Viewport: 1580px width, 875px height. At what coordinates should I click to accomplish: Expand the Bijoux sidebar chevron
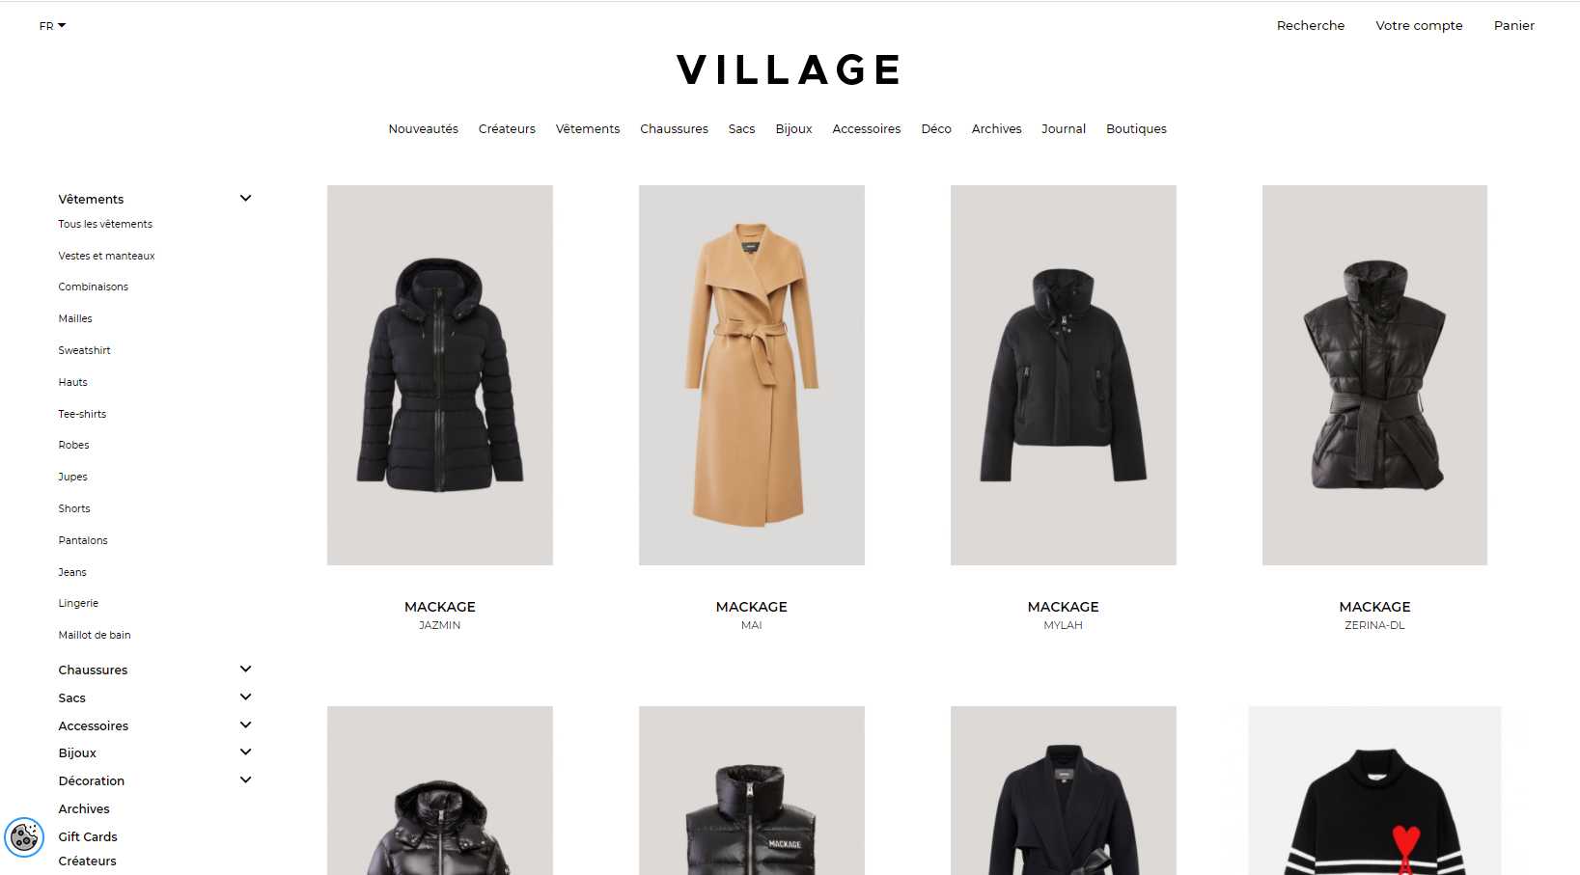pos(245,752)
